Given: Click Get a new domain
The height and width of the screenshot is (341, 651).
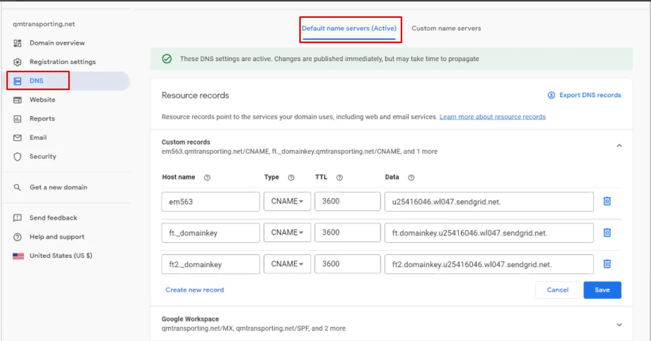Looking at the screenshot, I should (58, 188).
